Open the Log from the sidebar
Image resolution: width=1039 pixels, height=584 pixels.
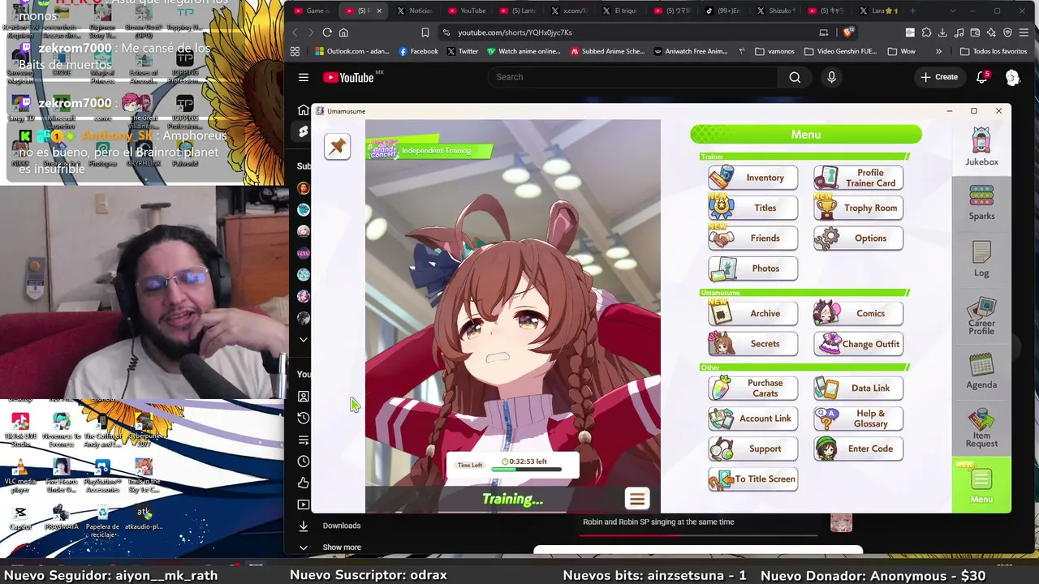coord(981,260)
